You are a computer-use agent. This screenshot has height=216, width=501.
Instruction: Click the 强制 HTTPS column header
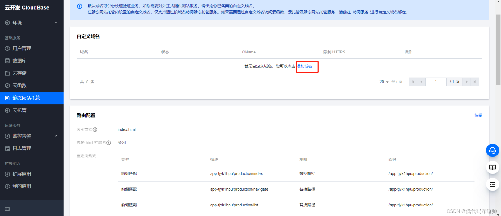(334, 52)
